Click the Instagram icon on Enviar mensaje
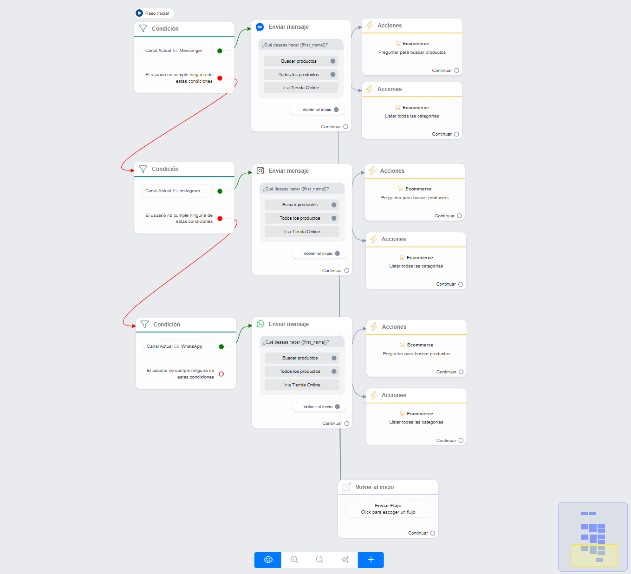631x574 pixels. 260,171
